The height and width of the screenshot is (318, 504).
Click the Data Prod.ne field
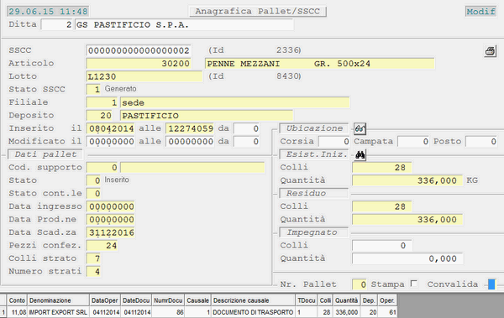[110, 219]
